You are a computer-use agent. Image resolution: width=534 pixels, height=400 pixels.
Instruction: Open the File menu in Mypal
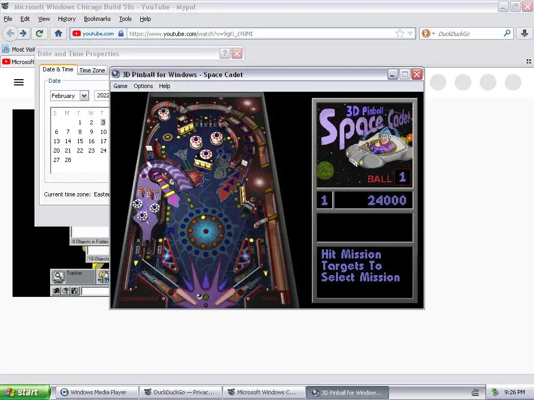(x=8, y=19)
